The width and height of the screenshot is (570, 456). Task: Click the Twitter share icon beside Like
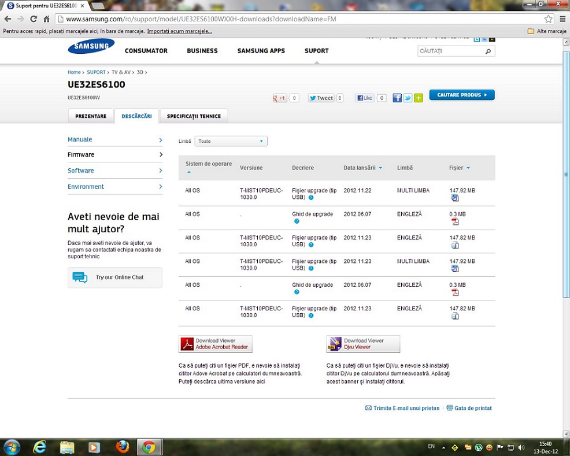pyautogui.click(x=408, y=98)
